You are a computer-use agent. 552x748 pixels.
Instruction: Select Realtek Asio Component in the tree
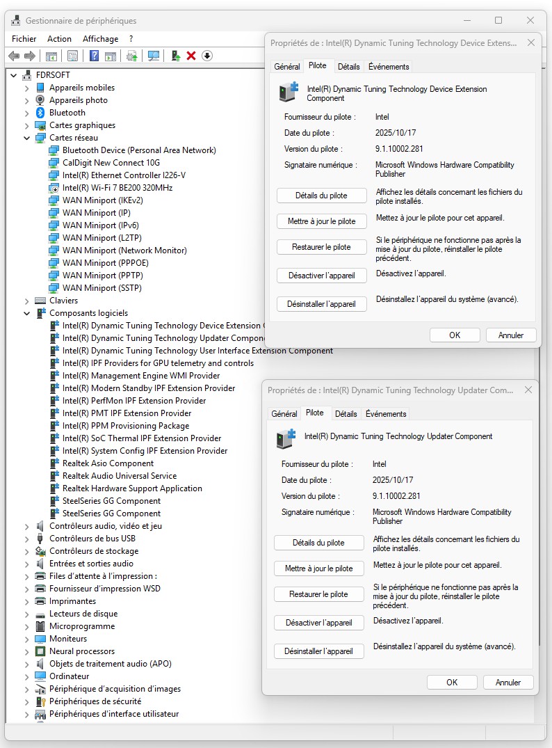click(108, 463)
